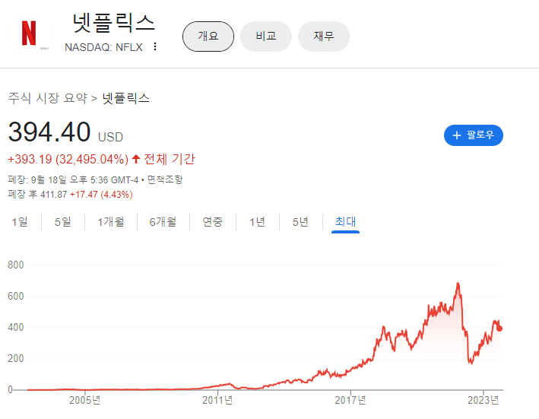539x419 pixels.
Task: Click the +393.19 (32,495.04%) change text
Action: tap(68, 160)
